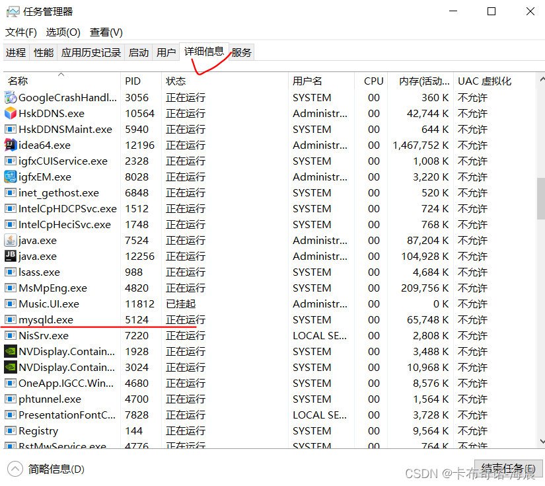Sort by the 状态 column header
Screen dimensions: 545x486
[x=225, y=81]
